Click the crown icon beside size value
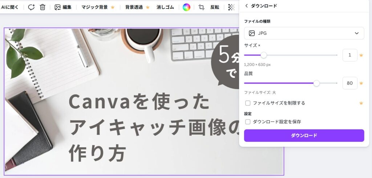Viewport: 372px width, 178px height. (361, 55)
